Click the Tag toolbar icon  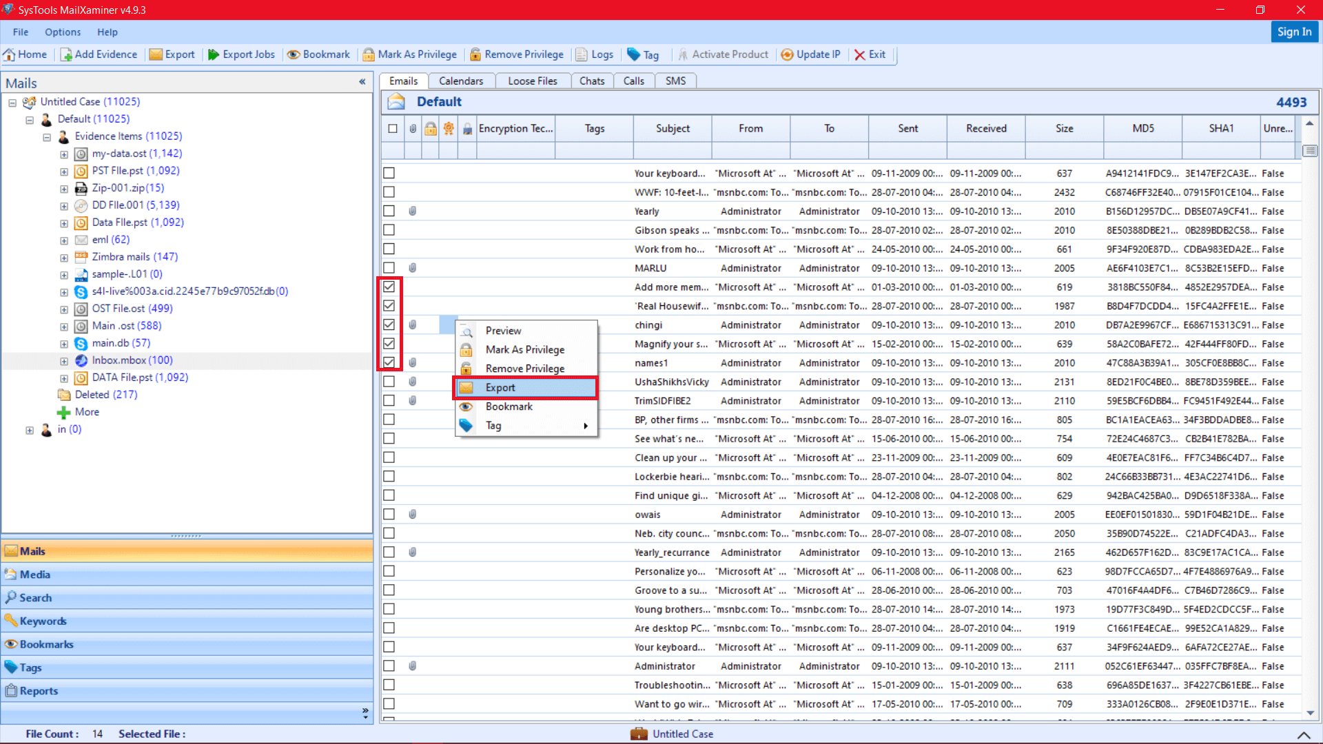pyautogui.click(x=642, y=54)
